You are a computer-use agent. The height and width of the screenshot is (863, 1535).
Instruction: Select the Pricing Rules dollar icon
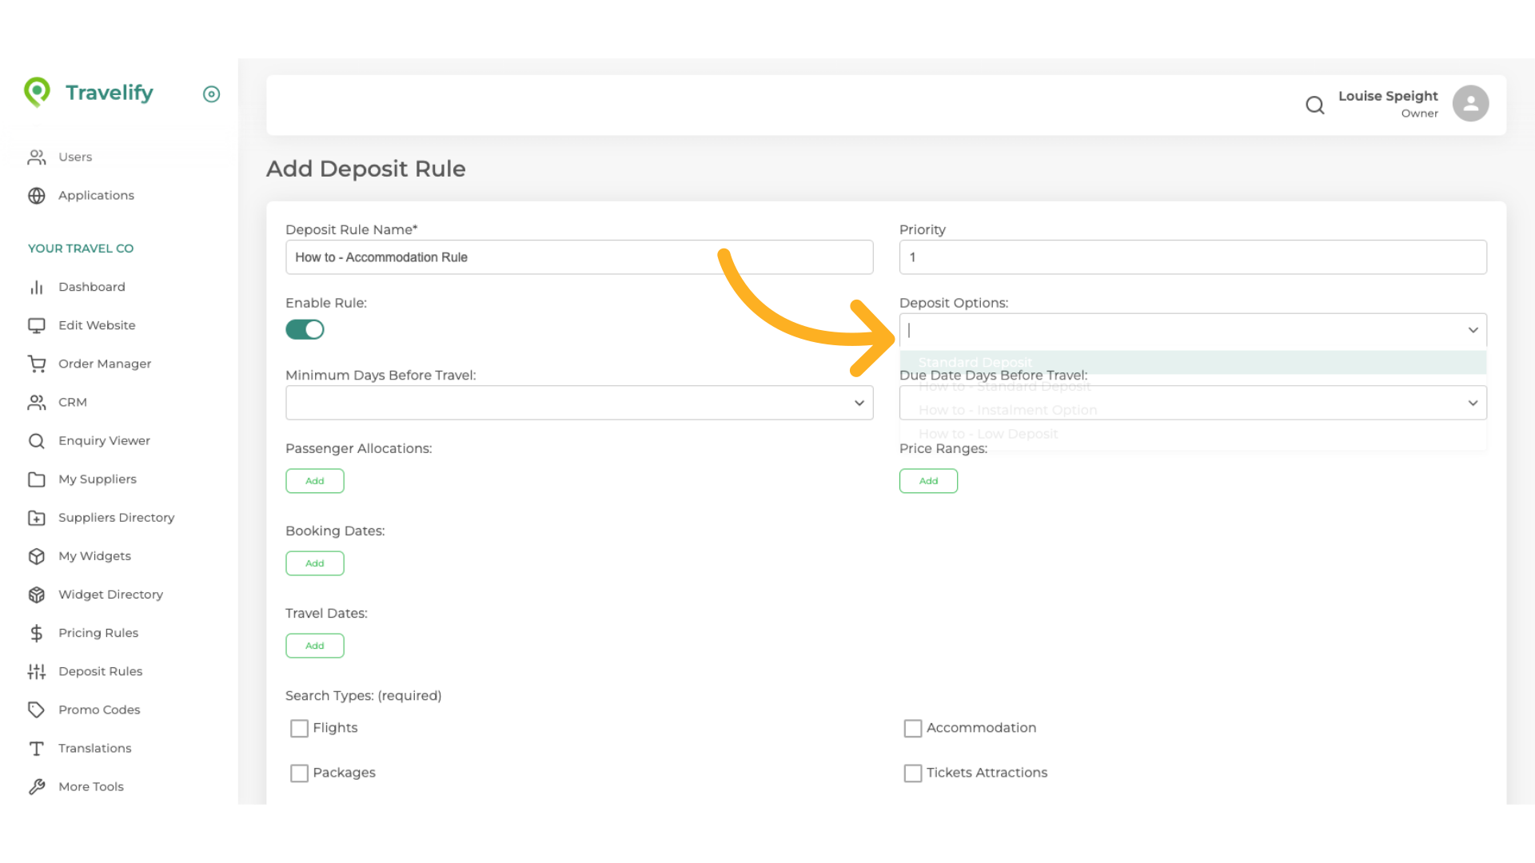pos(37,633)
